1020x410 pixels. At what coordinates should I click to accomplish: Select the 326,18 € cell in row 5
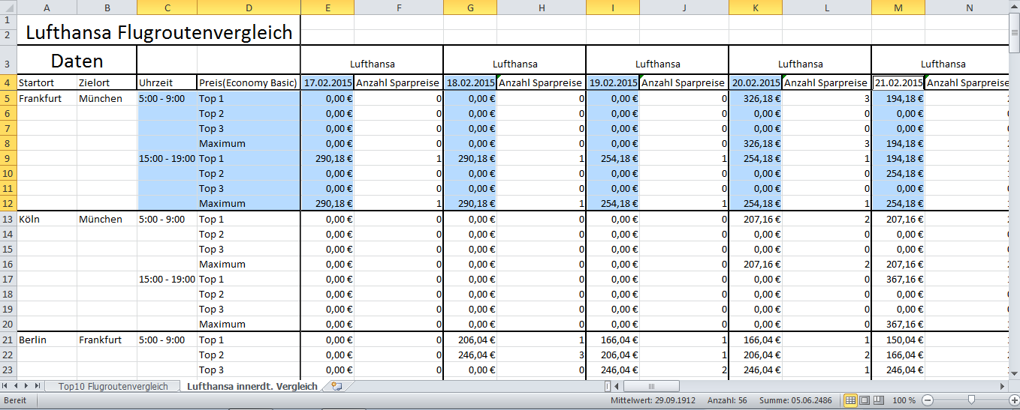[756, 98]
